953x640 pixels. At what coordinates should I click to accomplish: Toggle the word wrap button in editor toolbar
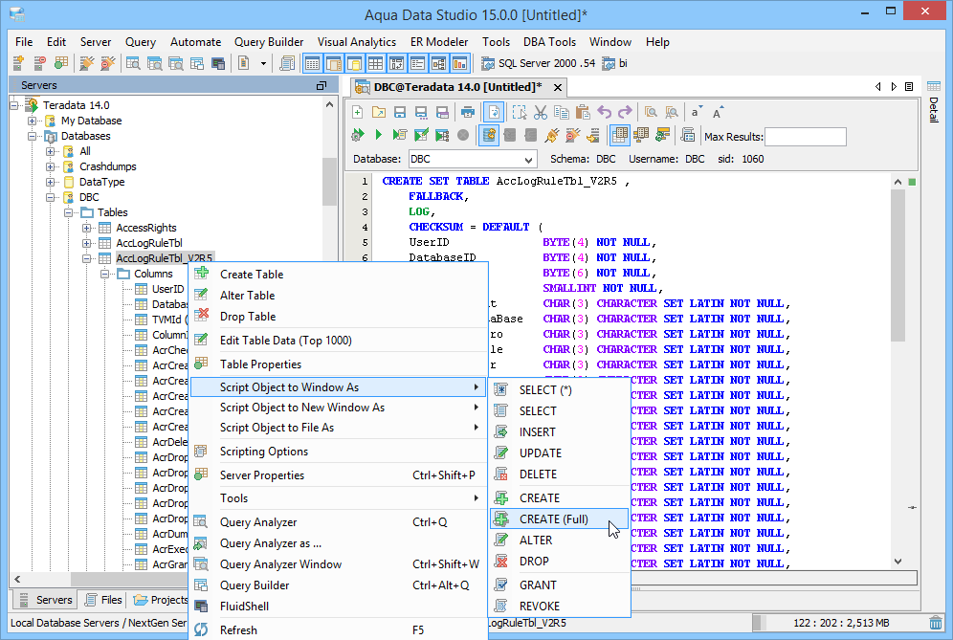coord(494,113)
